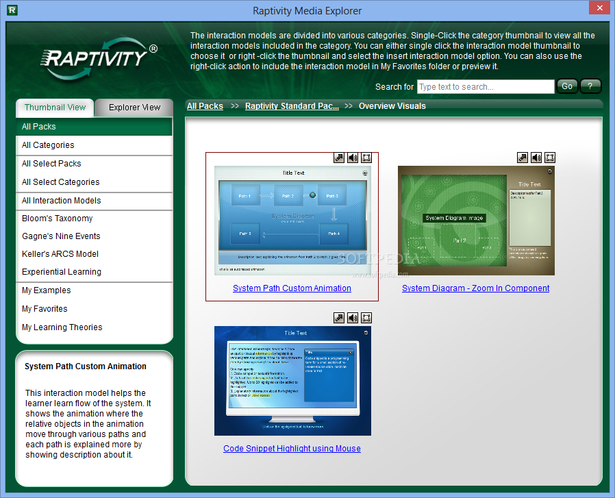Viewport: 615px width, 498px height.
Task: Choose Keller's ARCS Model in the sidebar
Action: click(94, 254)
